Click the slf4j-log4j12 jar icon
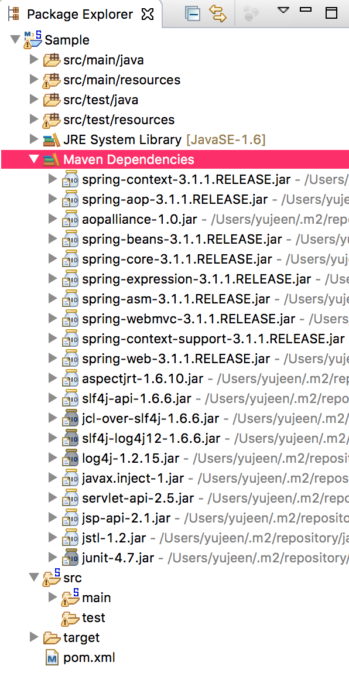349x676 pixels. 70,438
